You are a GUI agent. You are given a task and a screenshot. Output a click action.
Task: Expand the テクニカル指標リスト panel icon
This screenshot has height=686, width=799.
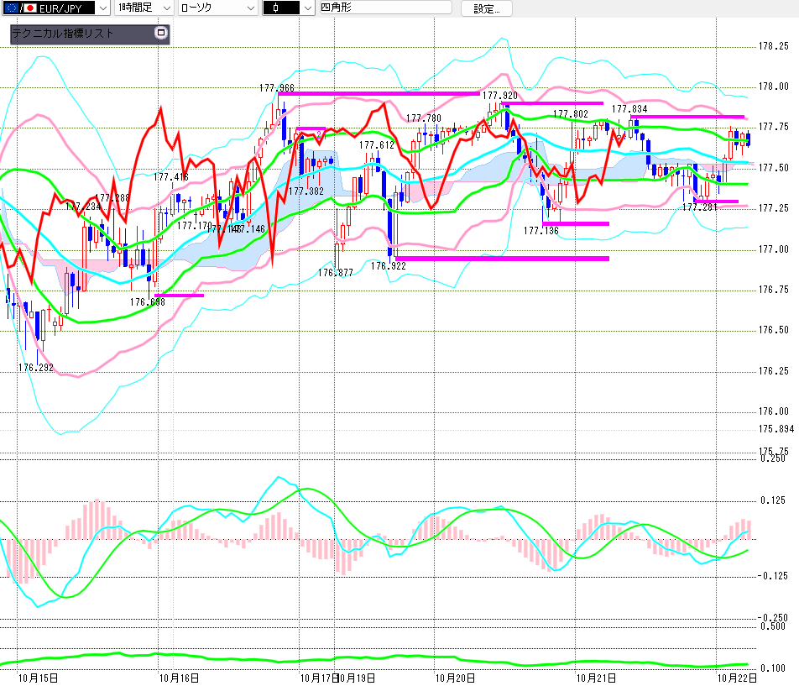pos(161,33)
